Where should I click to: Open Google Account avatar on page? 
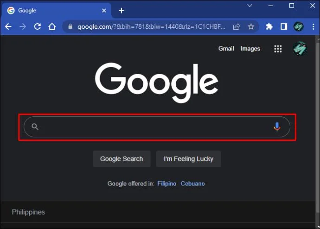(x=300, y=49)
